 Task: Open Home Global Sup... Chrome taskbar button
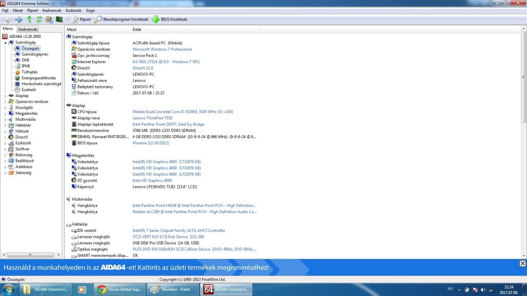[x=120, y=289]
